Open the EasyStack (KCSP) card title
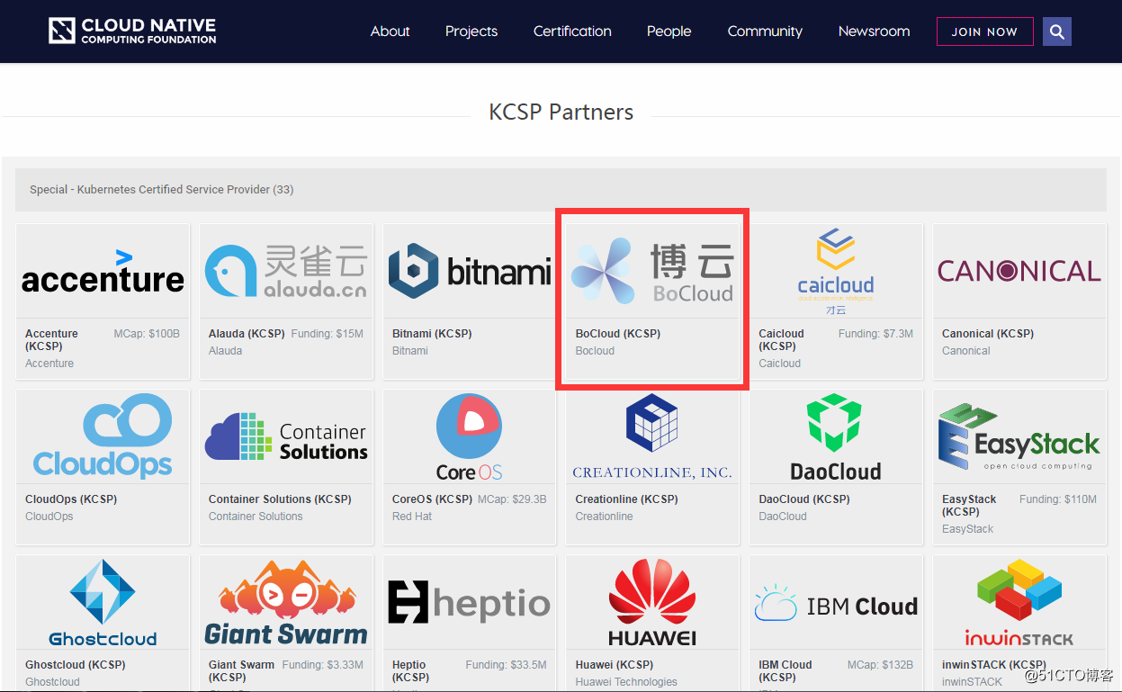This screenshot has height=692, width=1122. tap(969, 505)
